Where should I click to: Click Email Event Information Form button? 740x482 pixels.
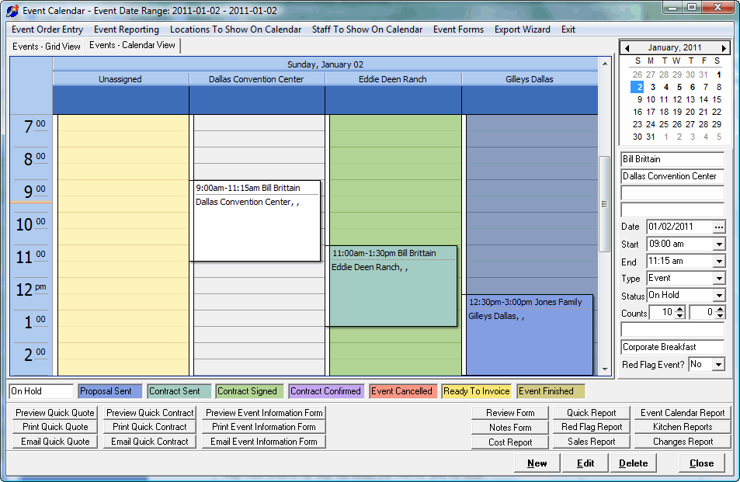(264, 442)
